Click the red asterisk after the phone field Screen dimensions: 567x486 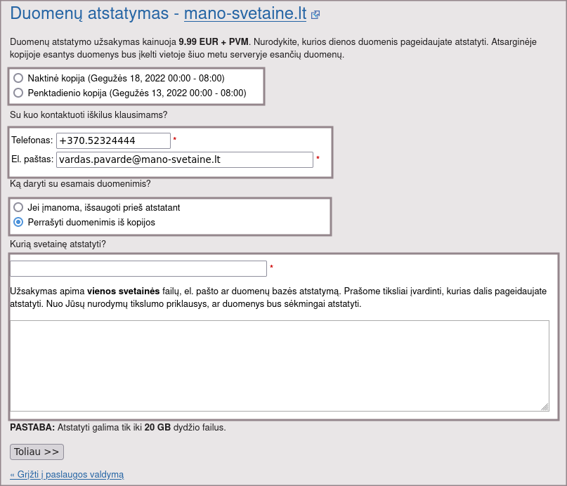[x=175, y=140]
